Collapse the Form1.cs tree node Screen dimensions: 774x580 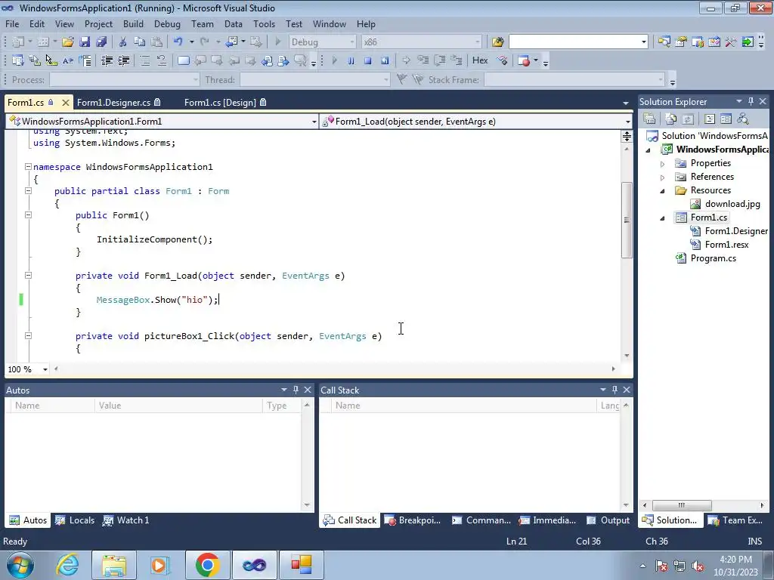pos(662,218)
